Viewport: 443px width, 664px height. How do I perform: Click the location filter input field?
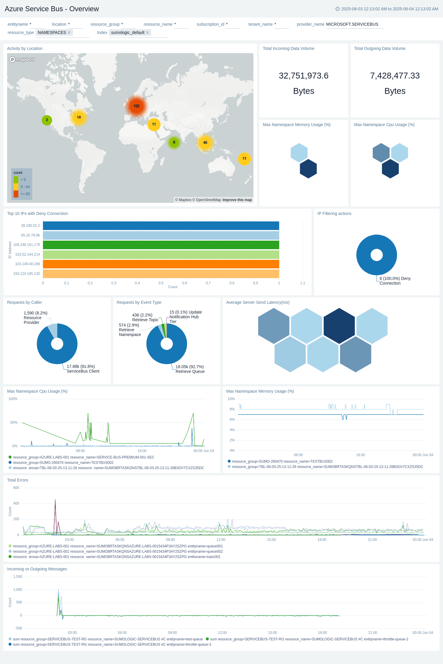(75, 24)
